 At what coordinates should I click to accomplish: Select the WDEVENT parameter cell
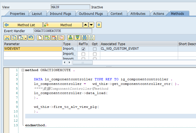33,49
